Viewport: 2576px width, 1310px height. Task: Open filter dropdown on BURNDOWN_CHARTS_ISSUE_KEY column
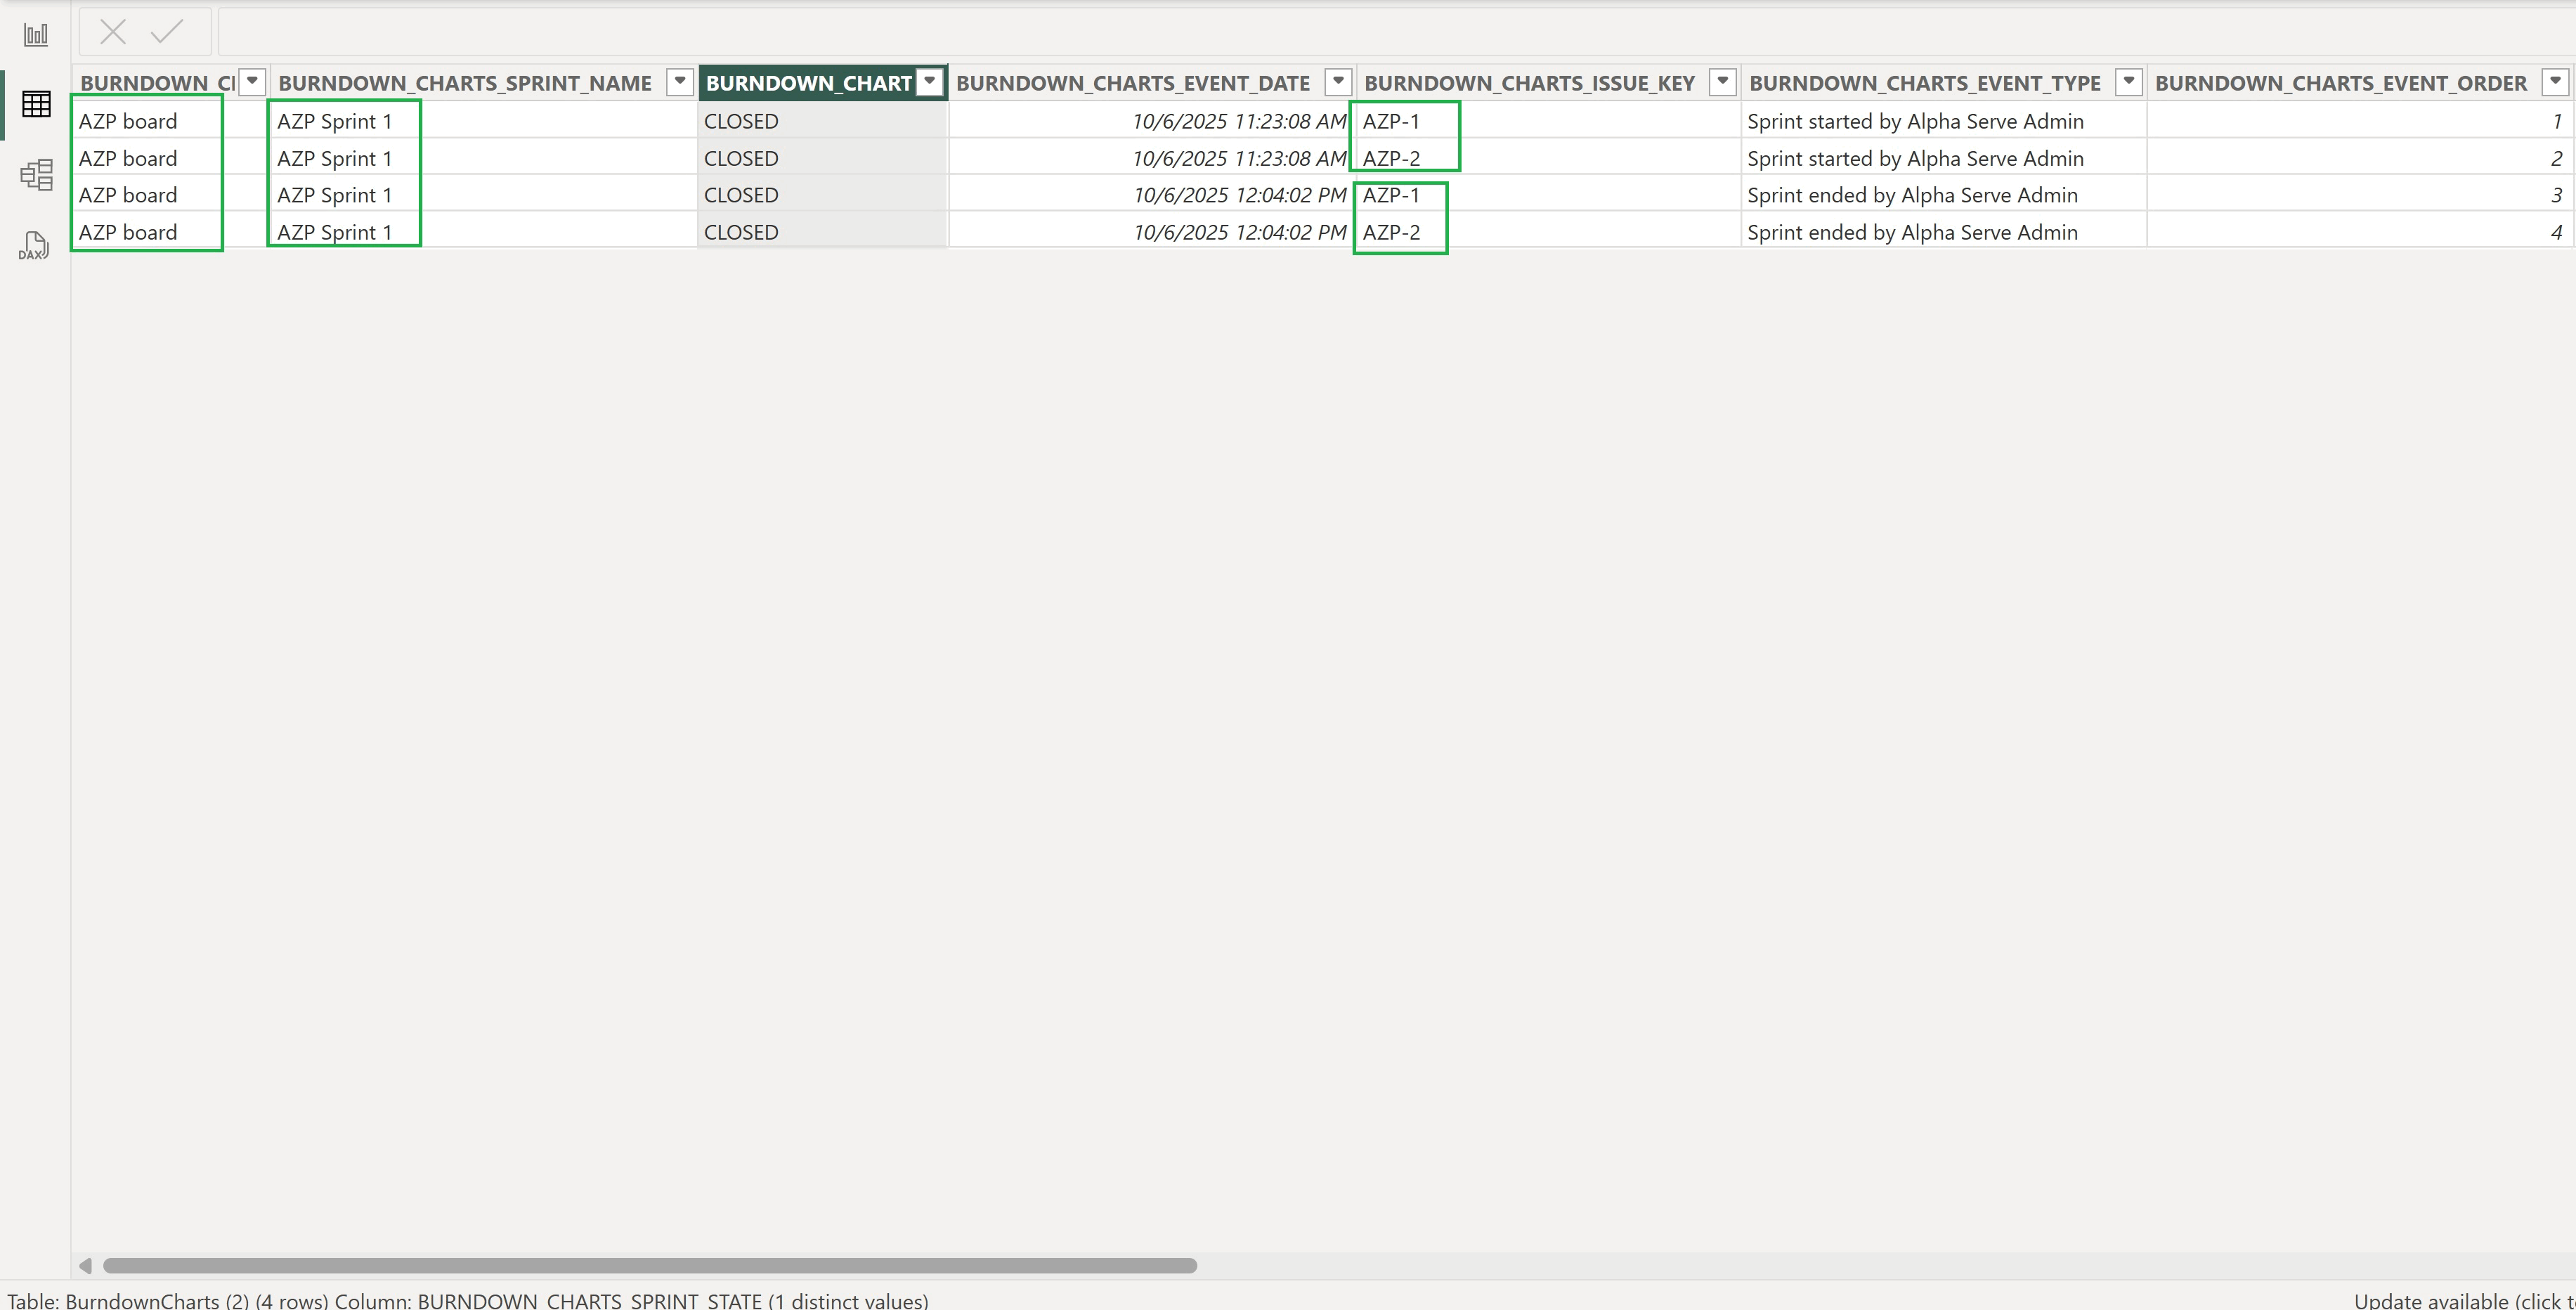(1722, 82)
